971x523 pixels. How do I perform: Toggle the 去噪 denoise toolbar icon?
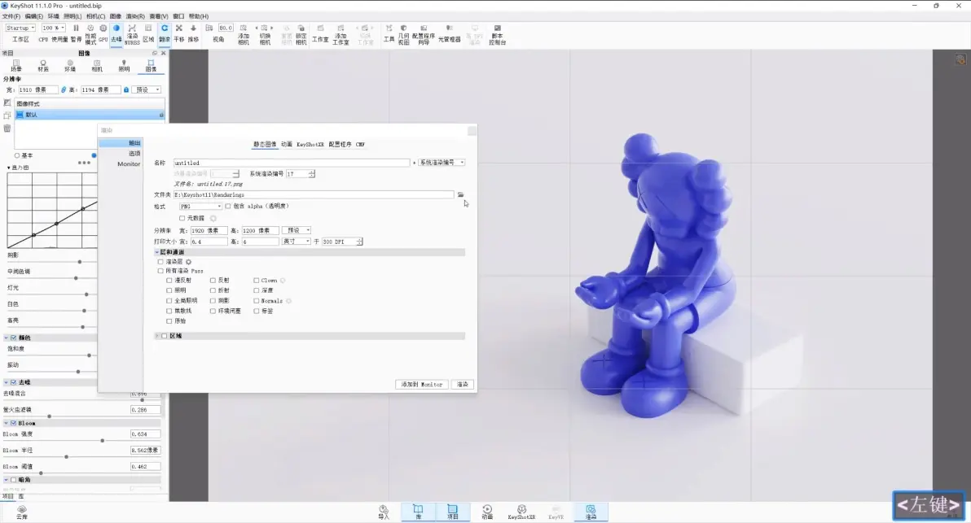click(x=116, y=33)
